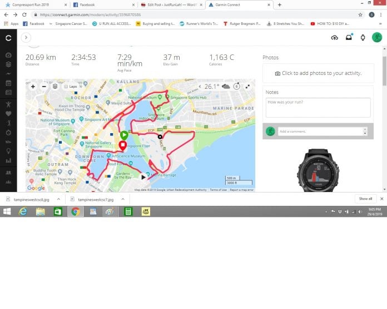Image resolution: width=387 pixels, height=309 pixels.
Task: Open the stopwatch icon in the sidebar
Action: pos(8,133)
